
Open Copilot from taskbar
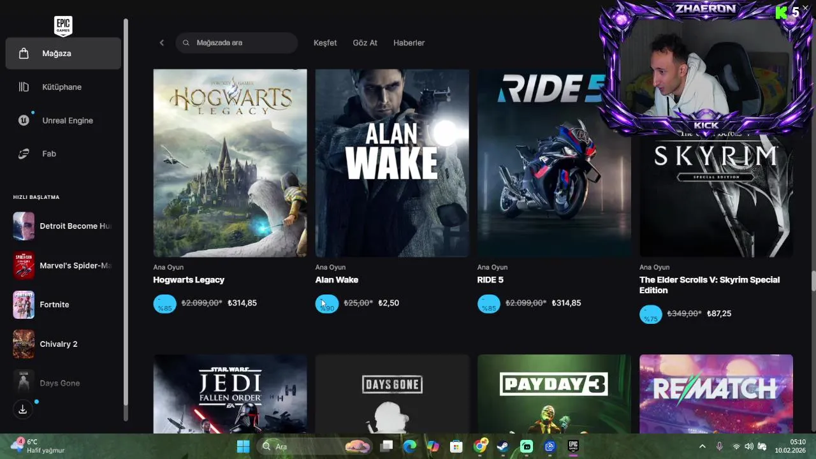point(433,446)
